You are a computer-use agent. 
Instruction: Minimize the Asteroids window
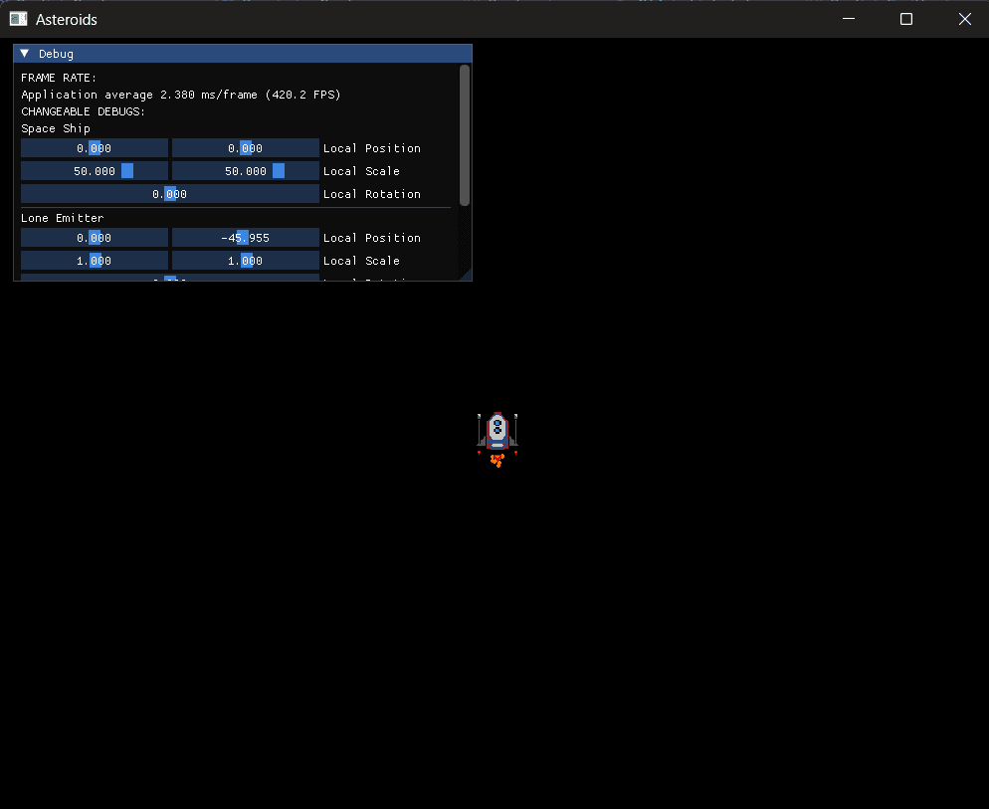849,19
